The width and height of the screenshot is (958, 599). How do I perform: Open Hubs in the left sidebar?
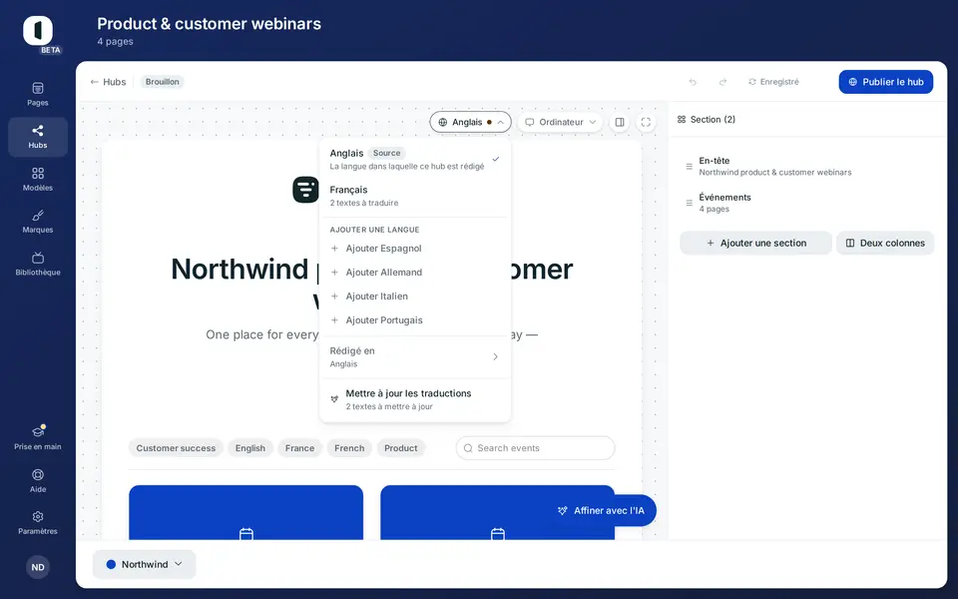(37, 137)
